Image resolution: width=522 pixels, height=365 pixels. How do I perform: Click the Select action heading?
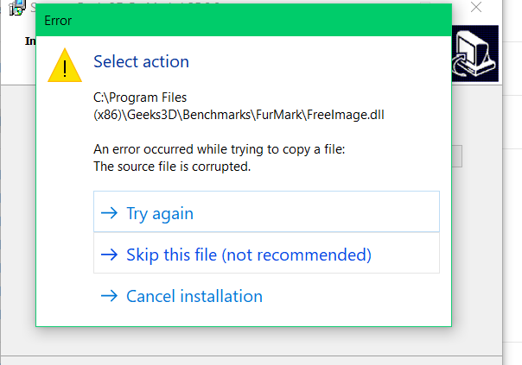(x=141, y=61)
